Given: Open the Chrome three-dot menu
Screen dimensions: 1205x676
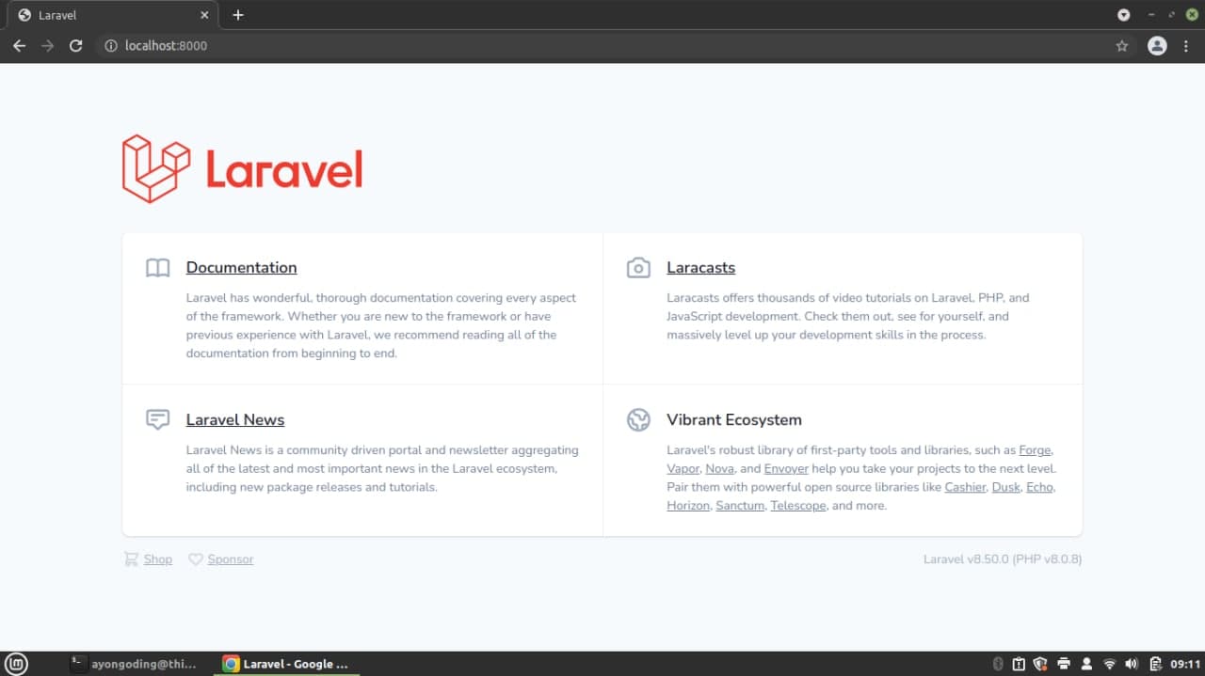Looking at the screenshot, I should 1185,45.
